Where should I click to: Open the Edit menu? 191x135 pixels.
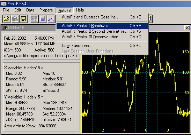point(18,10)
